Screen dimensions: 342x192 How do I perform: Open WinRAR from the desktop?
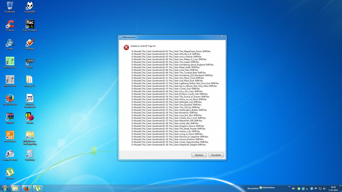(x=10, y=117)
